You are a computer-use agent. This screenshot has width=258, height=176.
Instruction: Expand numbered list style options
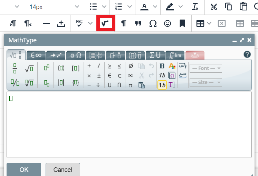point(130,7)
